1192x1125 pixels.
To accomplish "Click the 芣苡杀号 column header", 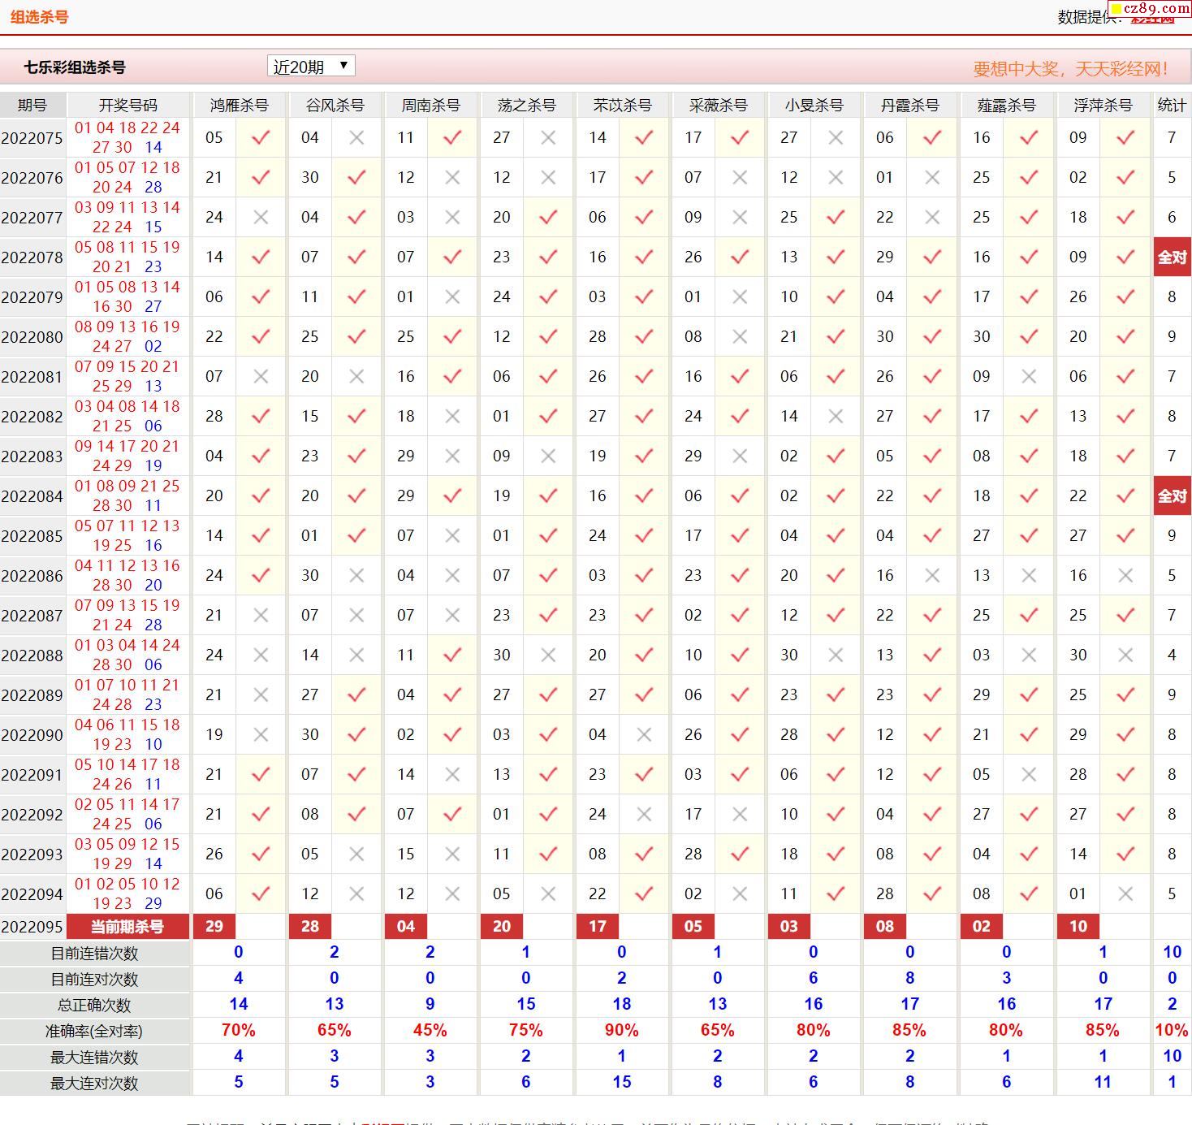I will click(623, 106).
